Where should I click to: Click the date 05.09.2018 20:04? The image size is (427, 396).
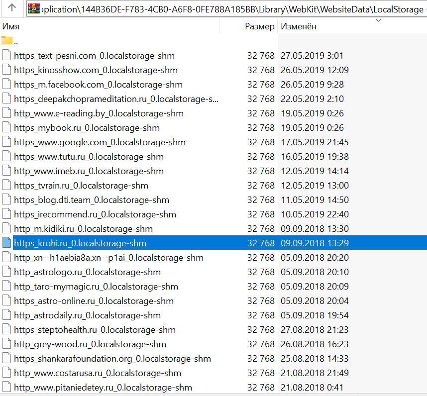click(x=315, y=301)
